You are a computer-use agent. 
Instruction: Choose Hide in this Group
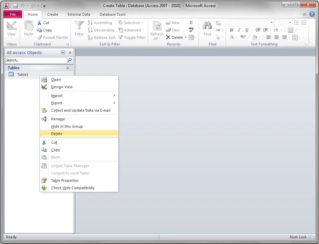click(79, 126)
